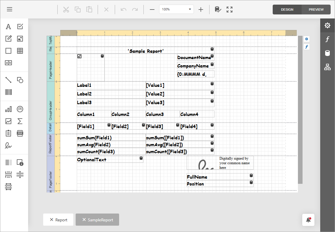Select the Character Comb tool

tap(8, 63)
